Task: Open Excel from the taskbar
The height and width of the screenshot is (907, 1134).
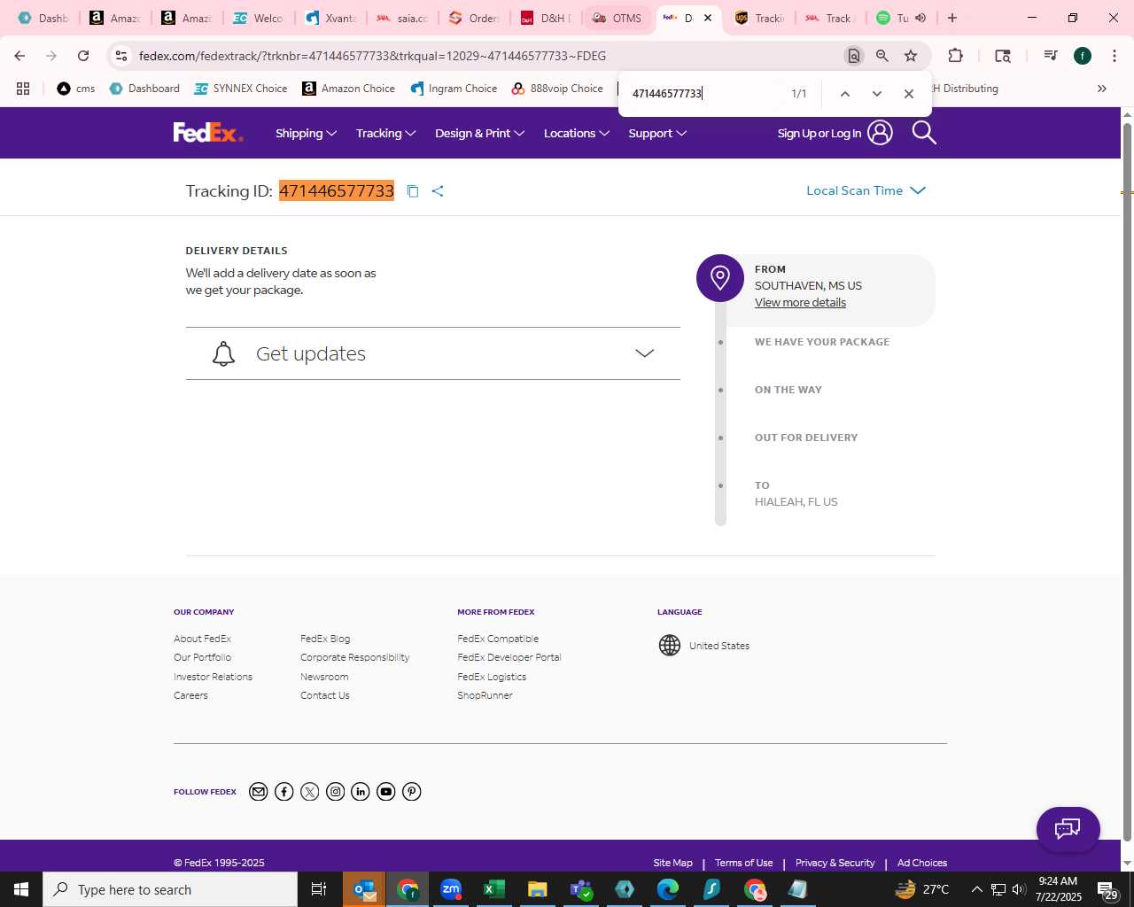Action: pos(494,889)
